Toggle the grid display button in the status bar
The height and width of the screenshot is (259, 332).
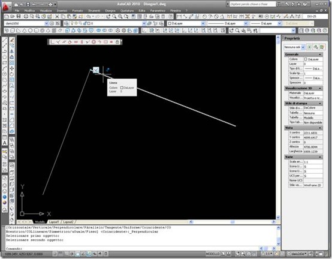coord(61,254)
